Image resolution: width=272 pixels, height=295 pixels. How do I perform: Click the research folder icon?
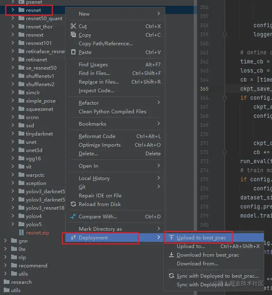(x=7, y=282)
